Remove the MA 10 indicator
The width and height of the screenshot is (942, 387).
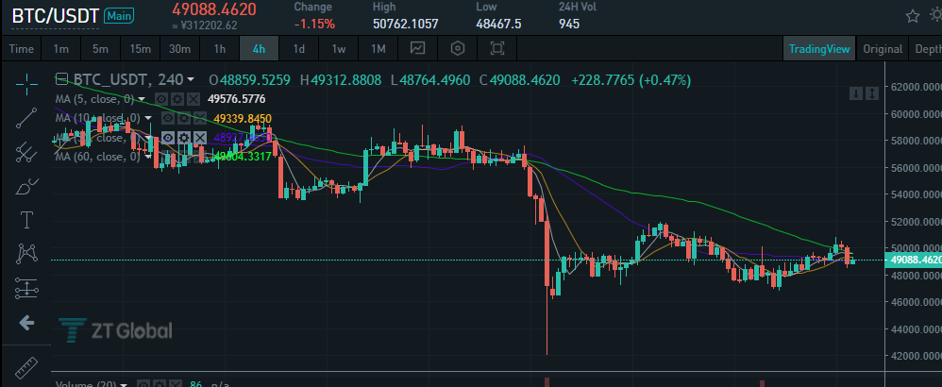tap(199, 118)
